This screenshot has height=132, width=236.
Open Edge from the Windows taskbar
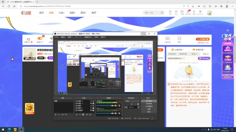[x=9, y=129]
